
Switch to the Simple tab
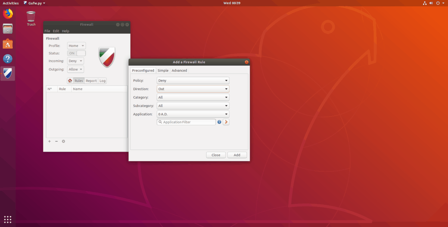pyautogui.click(x=163, y=70)
